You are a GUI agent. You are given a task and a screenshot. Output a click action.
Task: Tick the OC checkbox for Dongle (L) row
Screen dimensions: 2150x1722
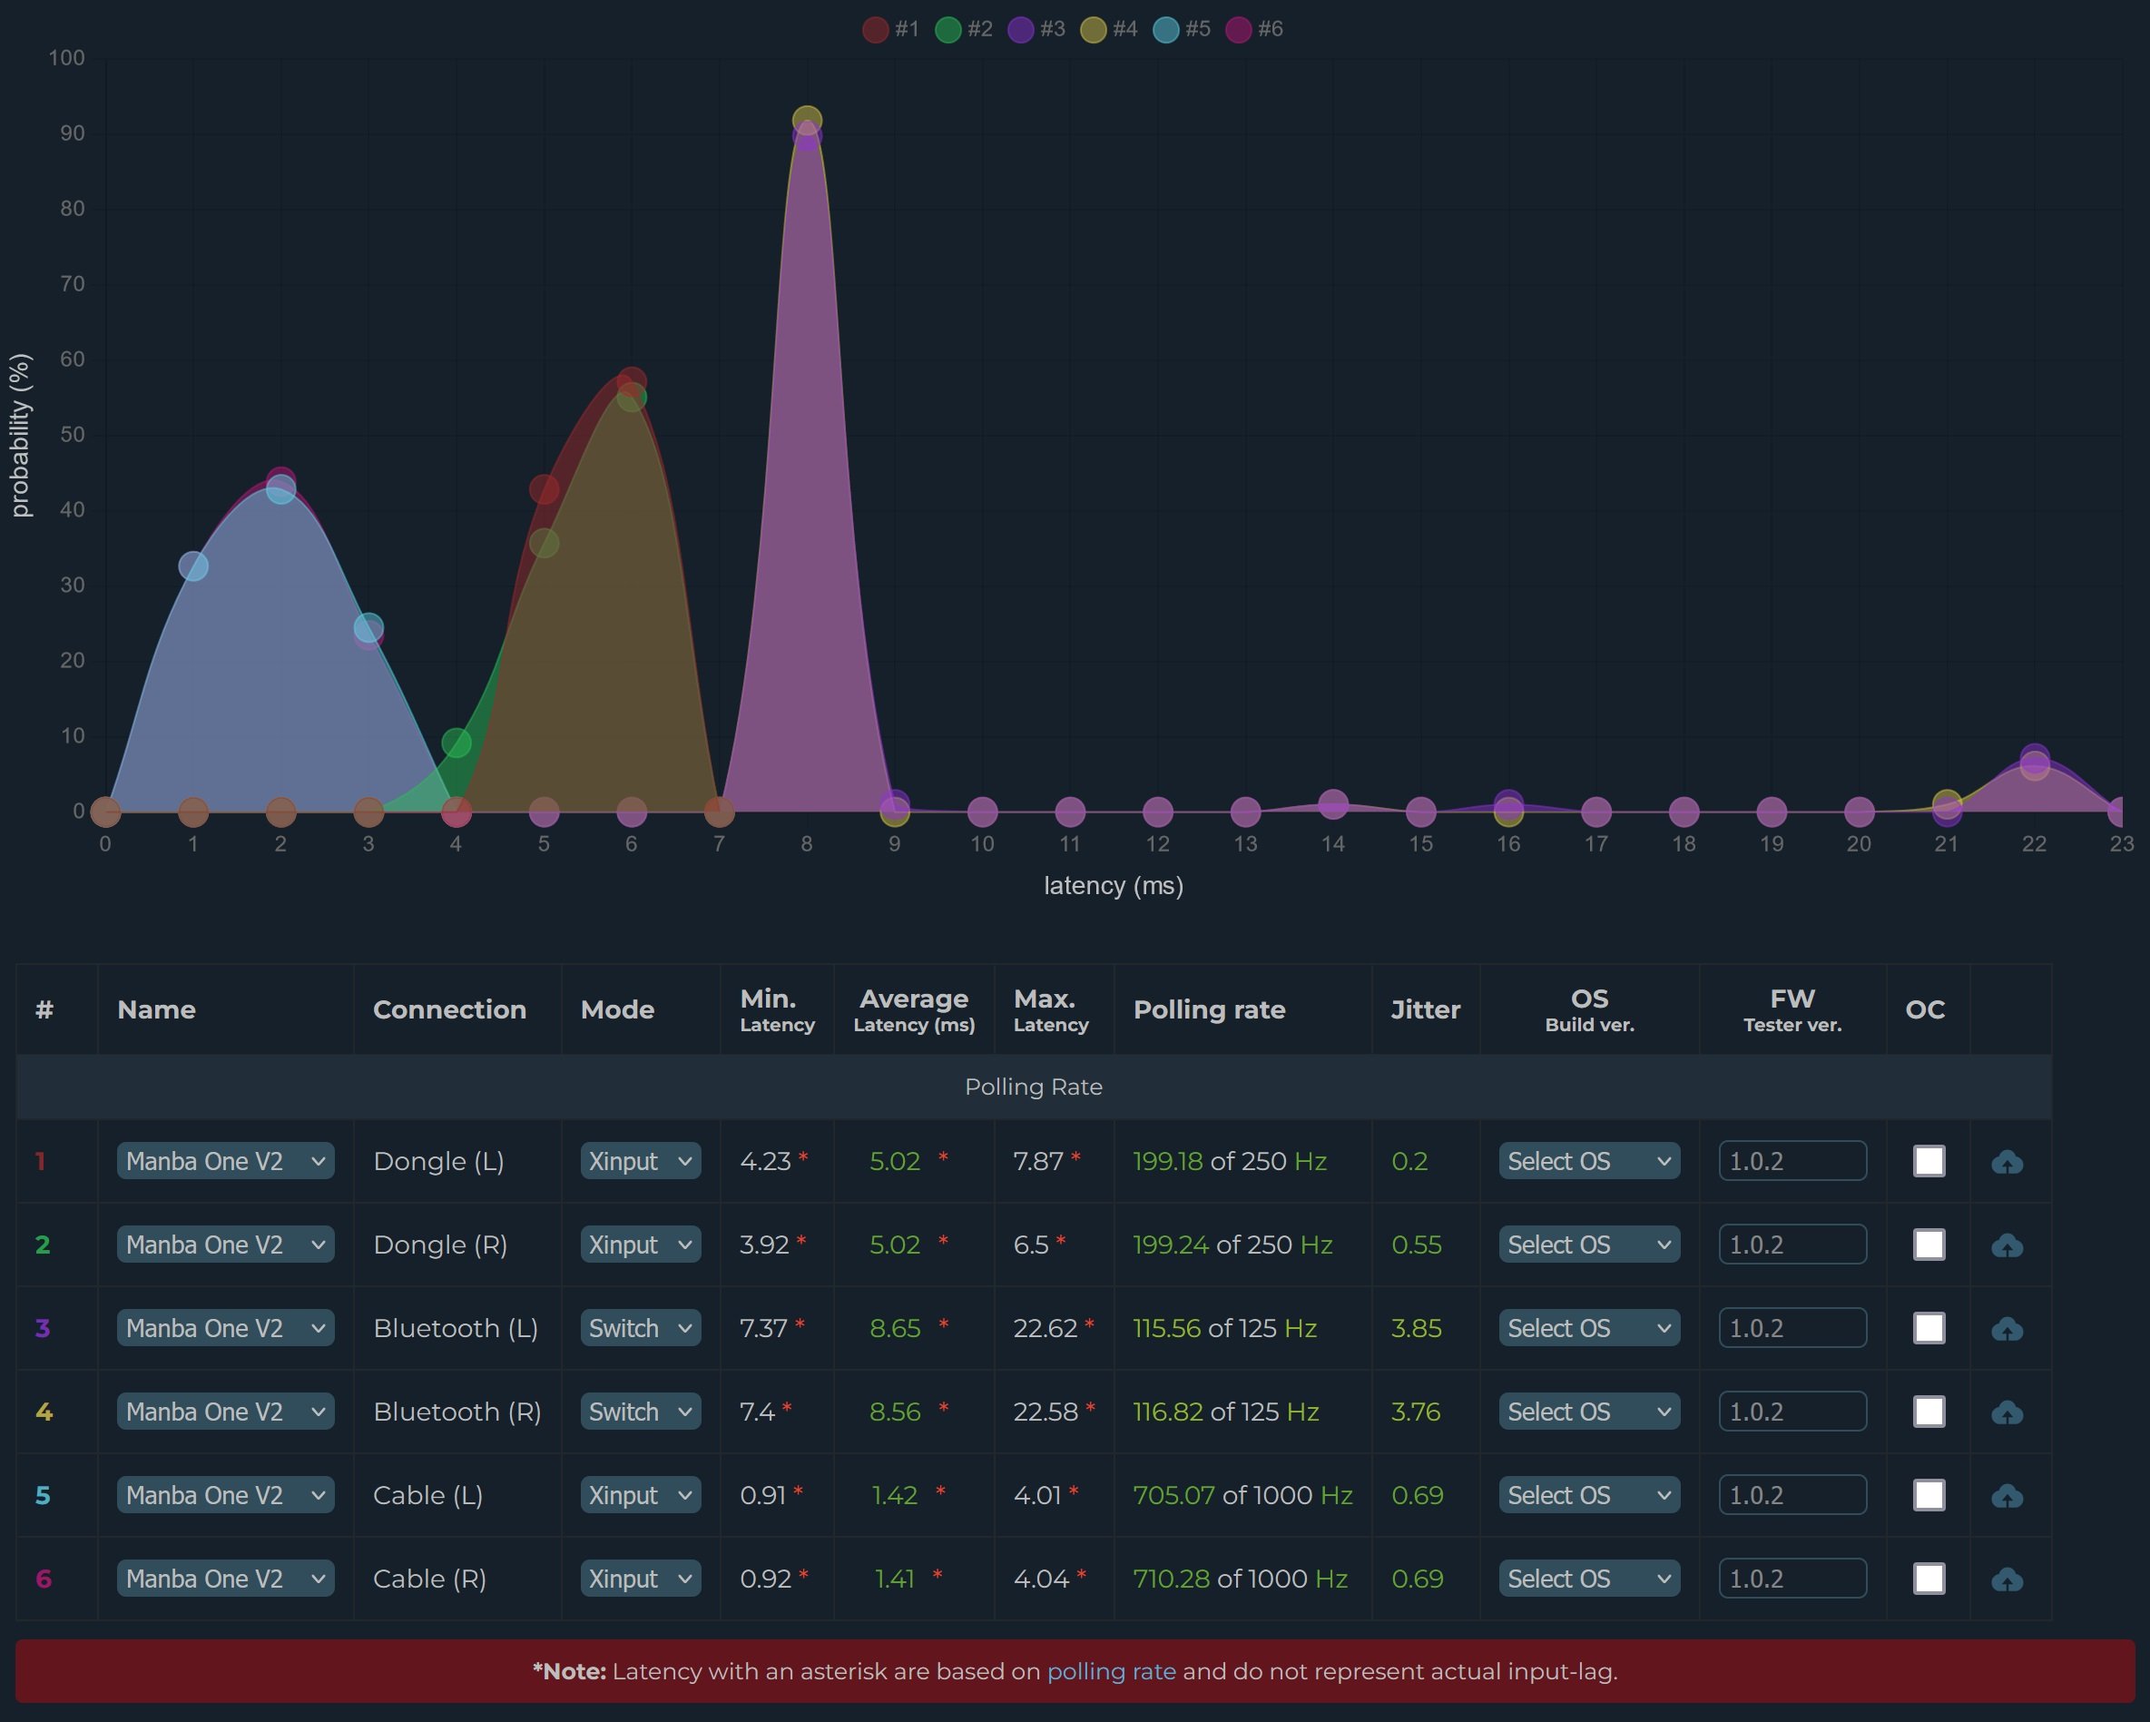tap(1929, 1161)
